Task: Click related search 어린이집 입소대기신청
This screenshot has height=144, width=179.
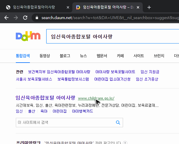Action: pyautogui.click(x=112, y=79)
